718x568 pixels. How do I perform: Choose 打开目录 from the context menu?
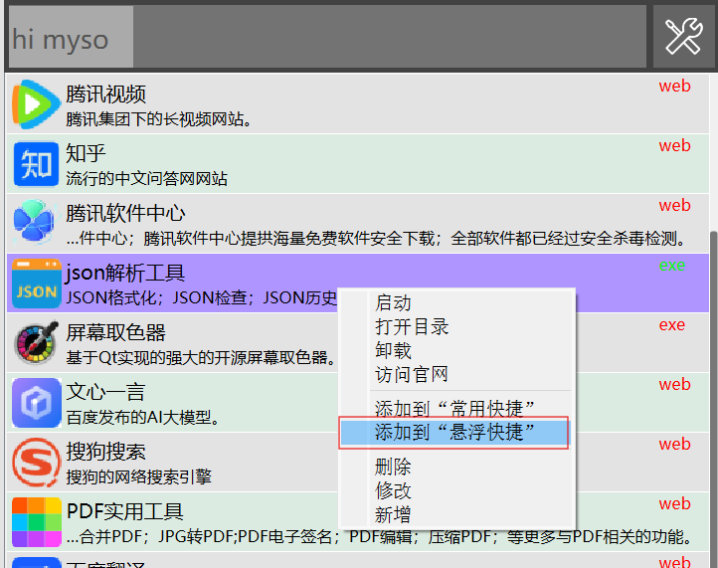coord(412,327)
